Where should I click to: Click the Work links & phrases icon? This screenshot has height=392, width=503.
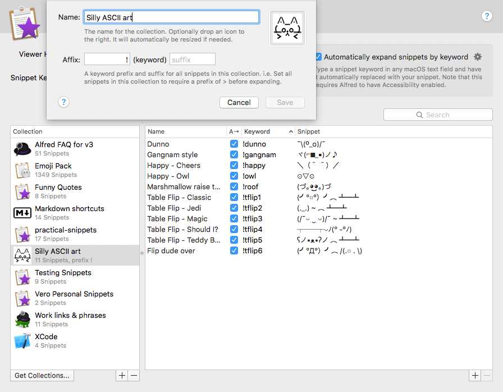tap(22, 320)
